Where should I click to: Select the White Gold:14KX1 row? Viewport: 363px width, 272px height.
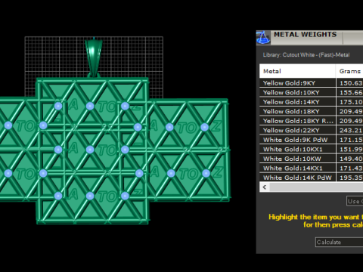point(312,168)
